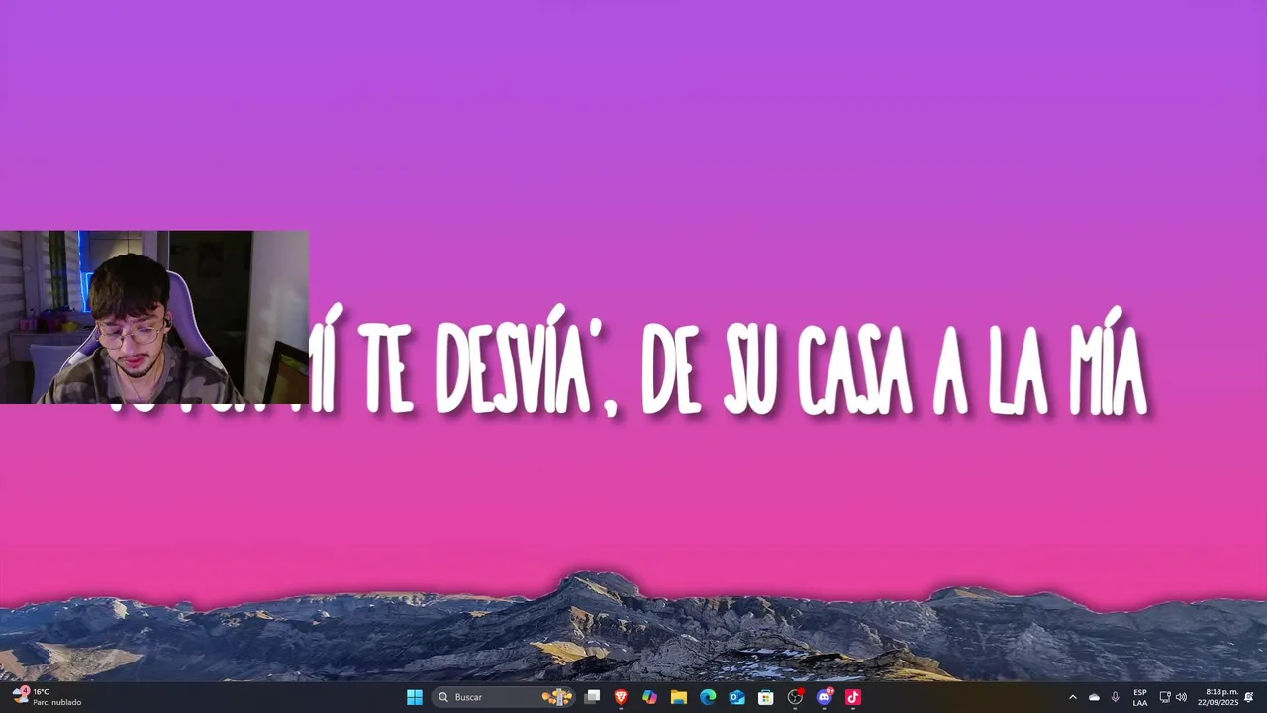Open the notification bell icon

tap(1249, 697)
